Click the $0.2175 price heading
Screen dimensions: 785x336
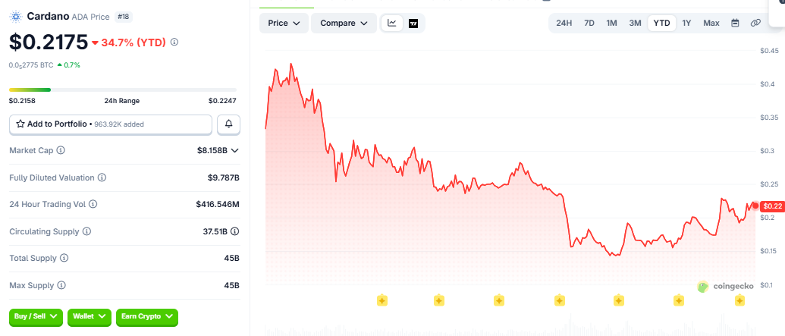coord(48,42)
